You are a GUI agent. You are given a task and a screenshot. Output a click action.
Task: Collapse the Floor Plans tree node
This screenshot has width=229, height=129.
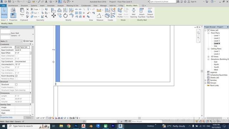click(x=208, y=33)
